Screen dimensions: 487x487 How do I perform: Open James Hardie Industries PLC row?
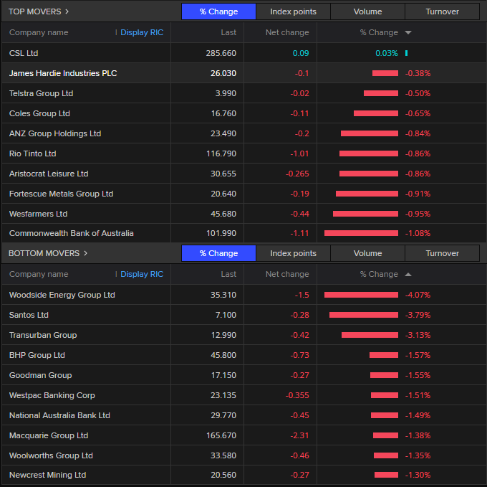[x=243, y=73]
